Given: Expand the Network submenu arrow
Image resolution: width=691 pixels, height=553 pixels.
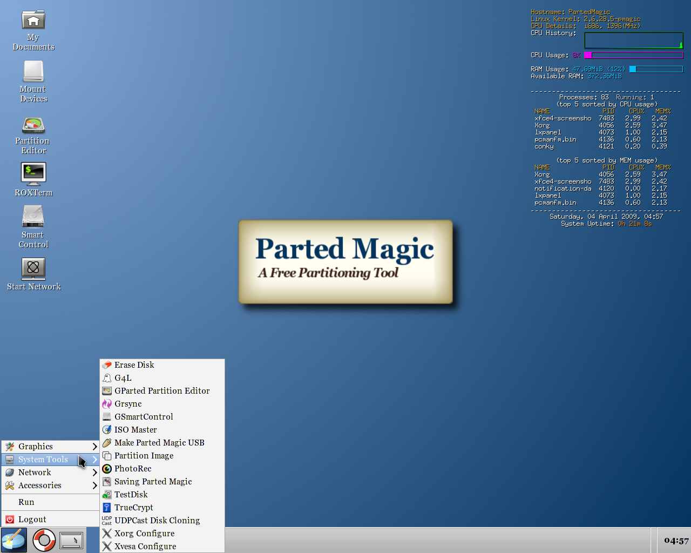Looking at the screenshot, I should (94, 473).
